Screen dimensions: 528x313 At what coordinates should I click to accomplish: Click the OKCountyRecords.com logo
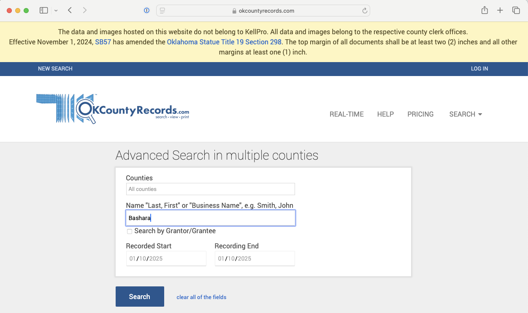(112, 109)
